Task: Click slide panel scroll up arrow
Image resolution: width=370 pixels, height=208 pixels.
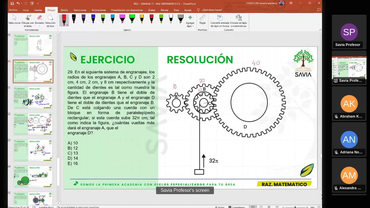Action: (x=58, y=34)
